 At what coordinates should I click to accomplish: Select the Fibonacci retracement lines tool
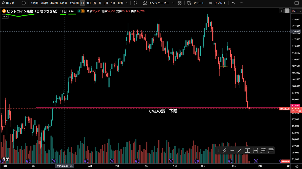click(271, 150)
